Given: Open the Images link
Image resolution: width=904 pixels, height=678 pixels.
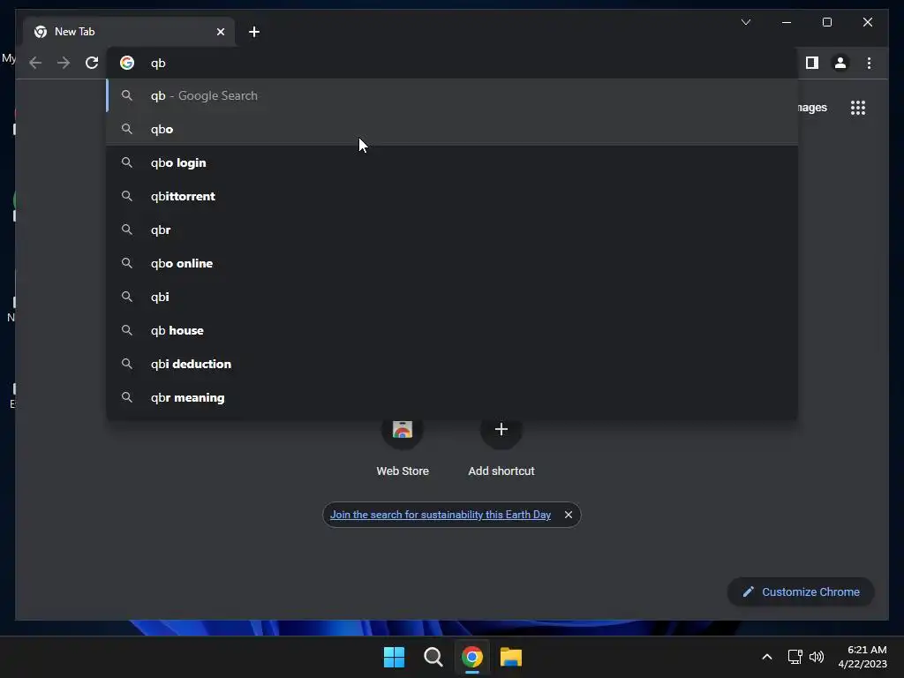Looking at the screenshot, I should tap(812, 108).
